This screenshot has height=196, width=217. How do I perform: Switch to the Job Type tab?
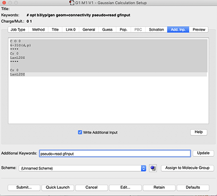(18, 29)
